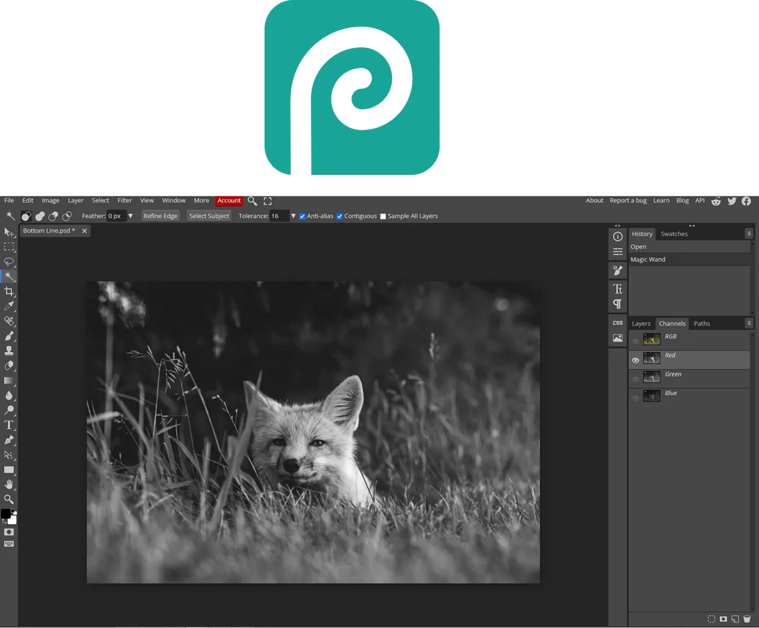759x628 pixels.
Task: Select the Hand tool
Action: pos(9,485)
